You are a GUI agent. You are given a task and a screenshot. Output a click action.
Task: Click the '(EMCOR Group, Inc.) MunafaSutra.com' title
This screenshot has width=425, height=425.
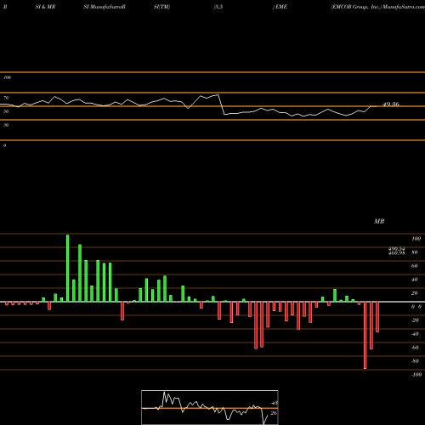coord(377,7)
